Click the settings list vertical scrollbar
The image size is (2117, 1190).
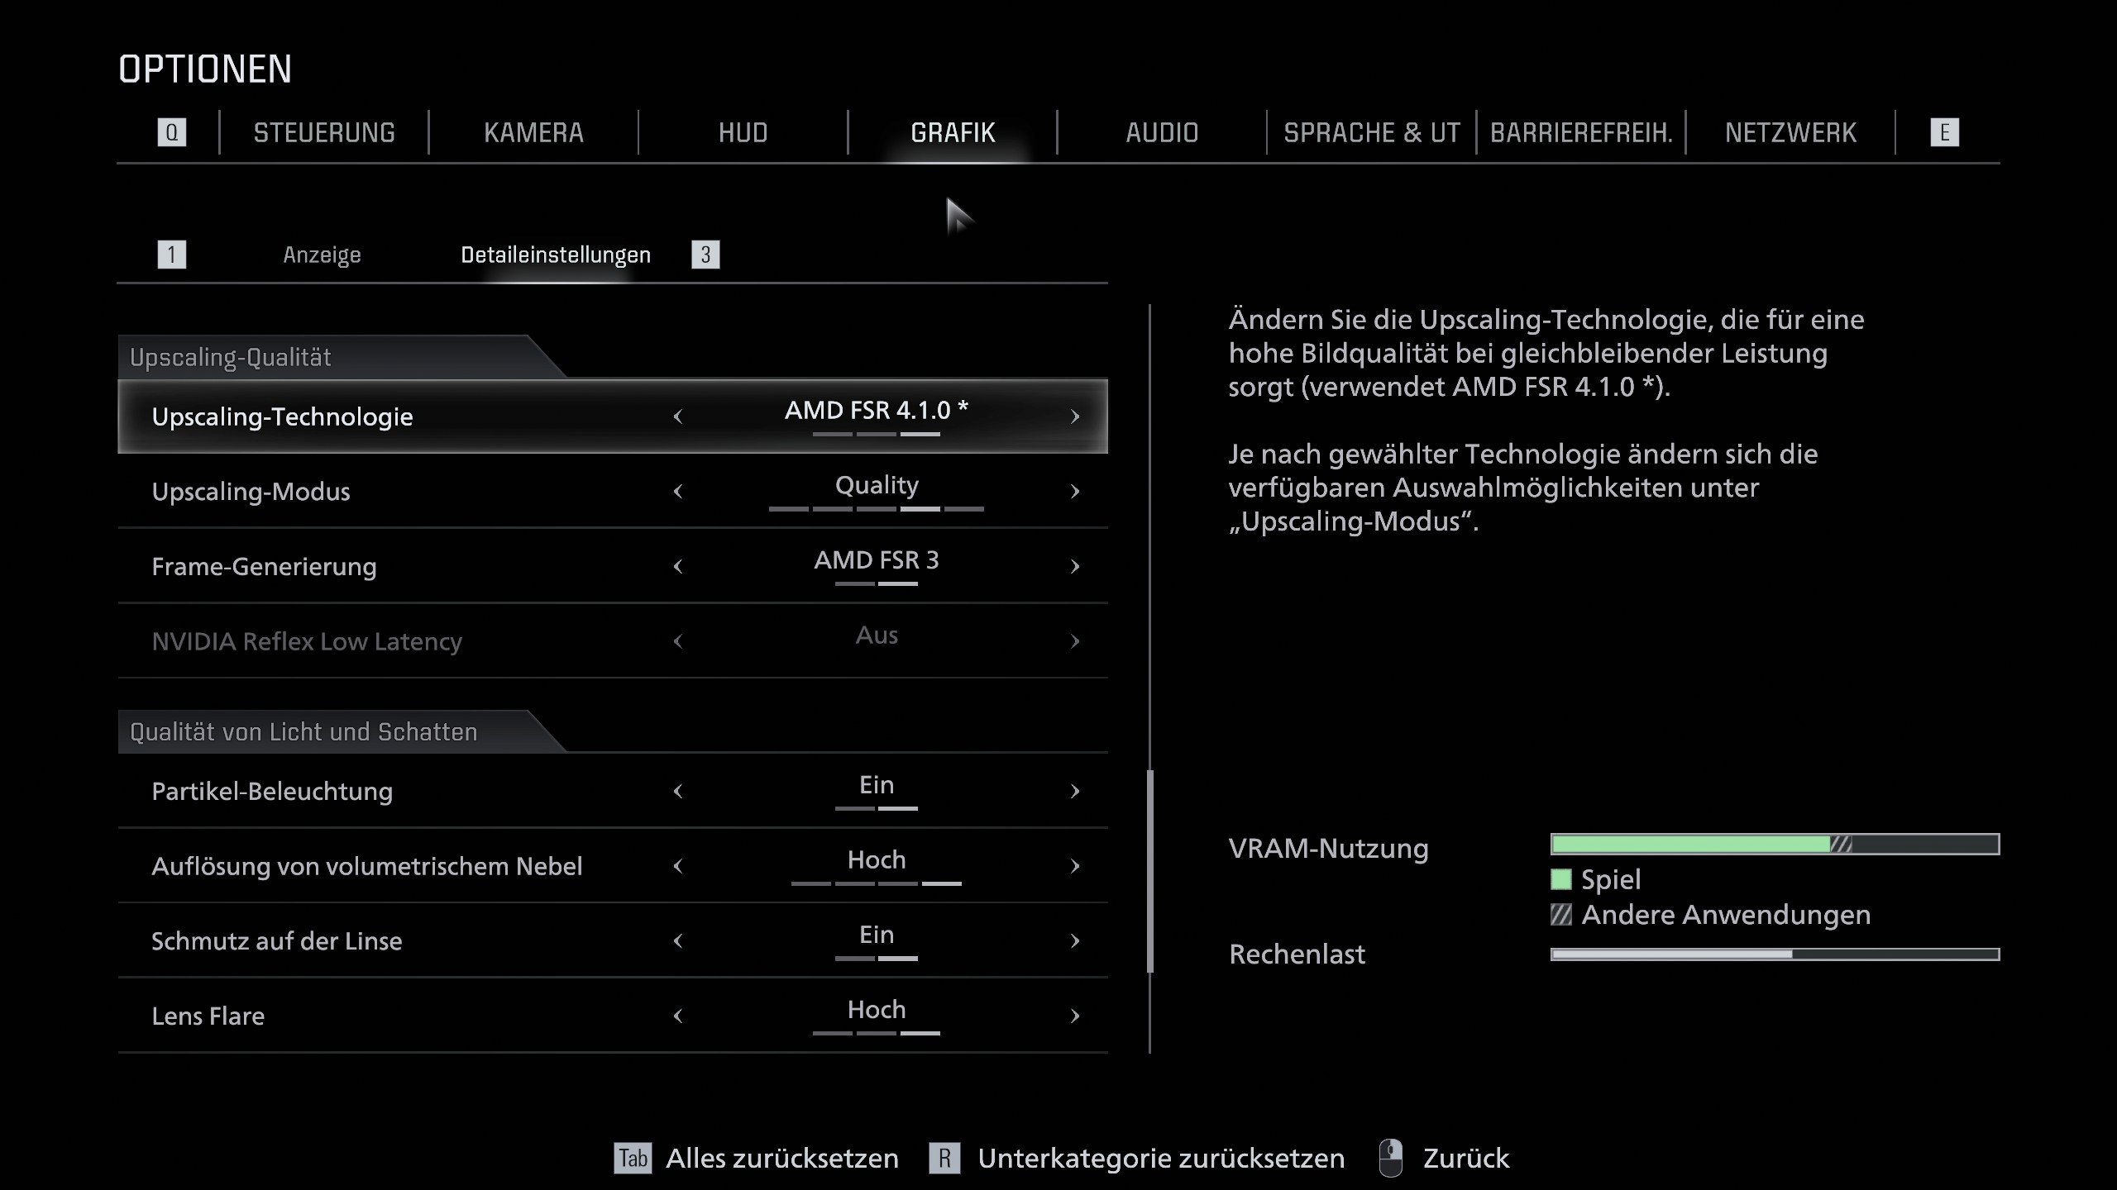pos(1149,870)
